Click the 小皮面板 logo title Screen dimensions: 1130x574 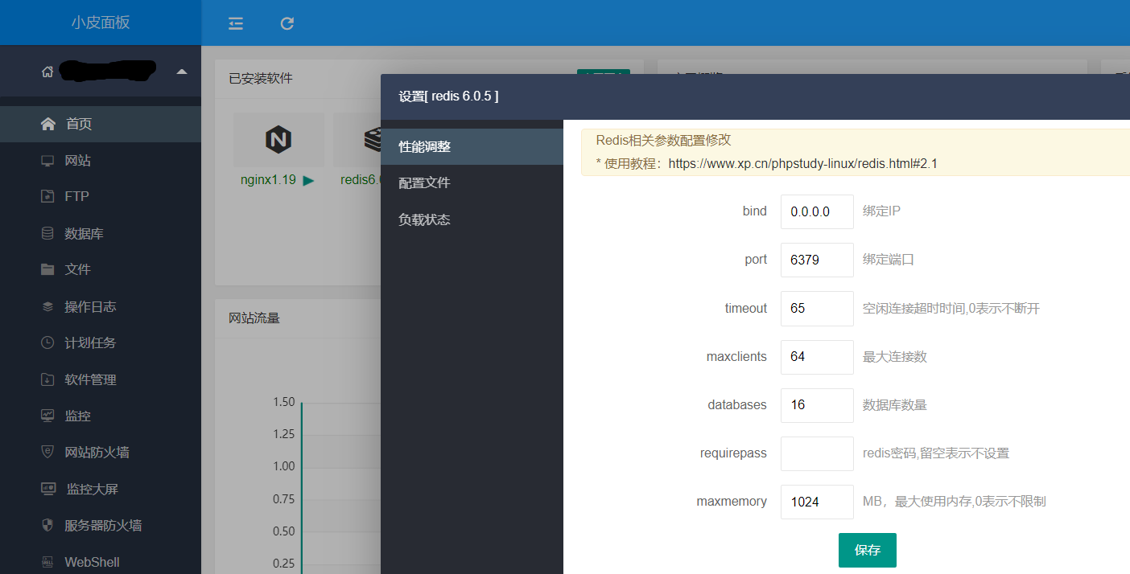[x=101, y=23]
